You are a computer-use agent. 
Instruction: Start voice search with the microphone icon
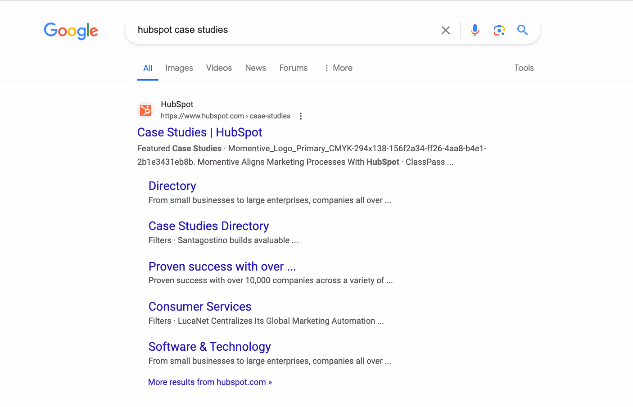click(x=475, y=30)
